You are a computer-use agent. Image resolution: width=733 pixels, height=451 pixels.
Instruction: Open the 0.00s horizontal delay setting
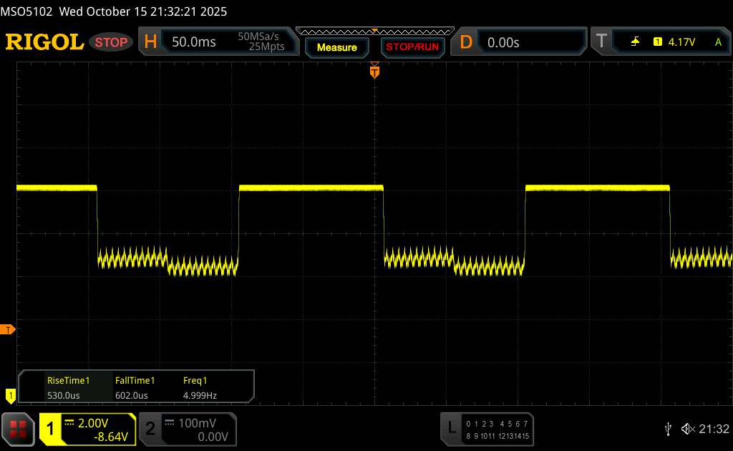503,42
